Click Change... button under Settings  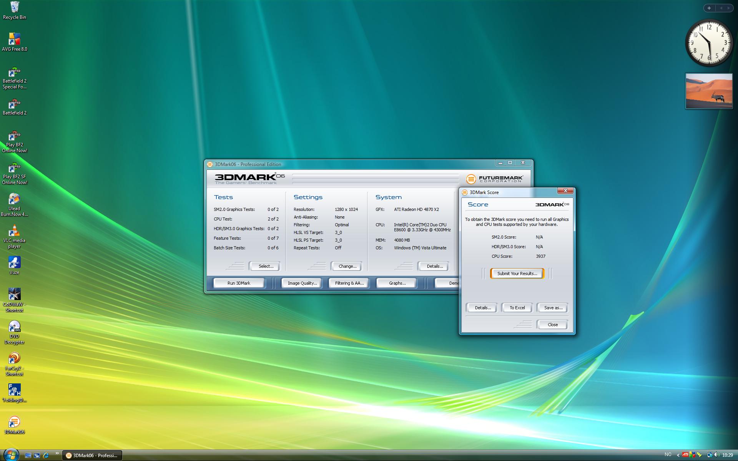click(347, 266)
